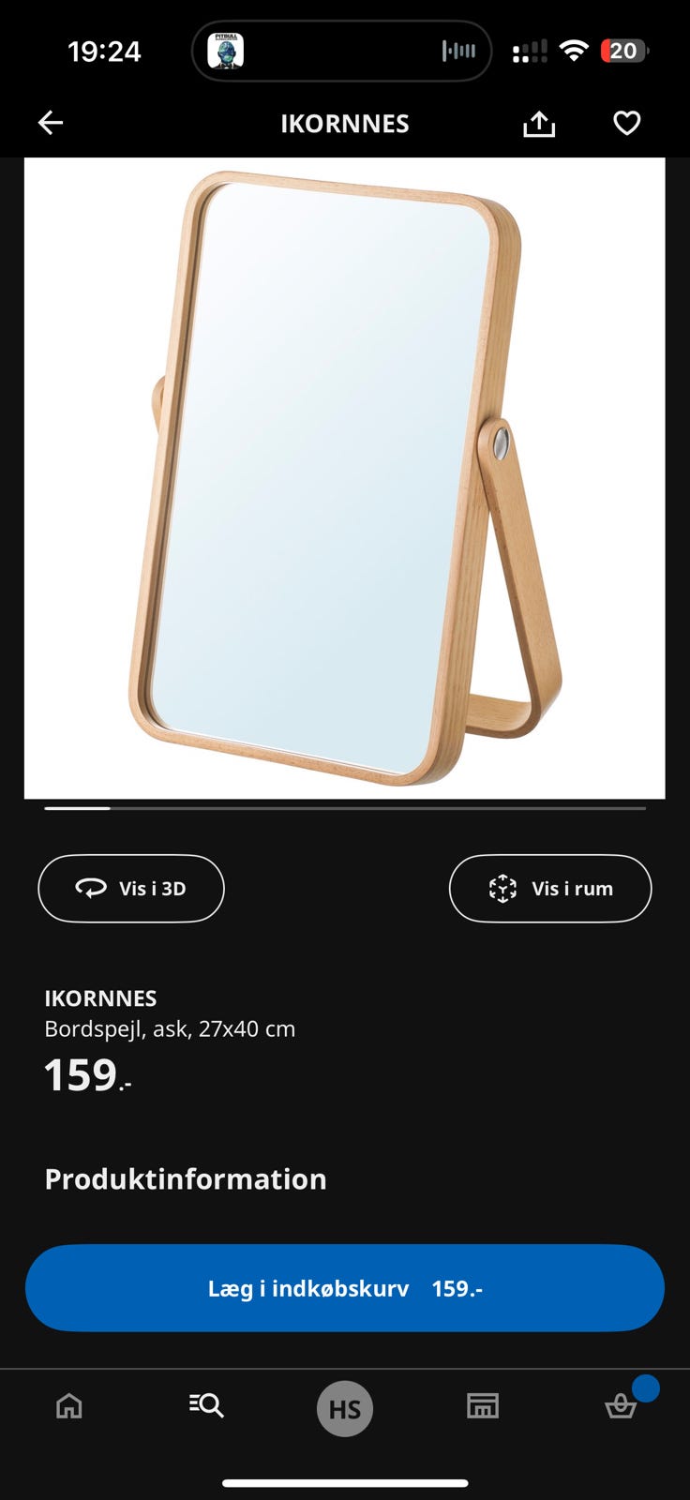Tap the Bordspejl, ask, 27x40 cm description
690x1500 pixels.
pos(170,1028)
